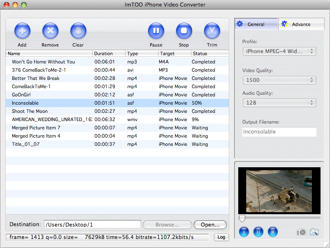Clear the file list with Clear icon
Viewport: 330px width, 248px height.
pyautogui.click(x=78, y=31)
